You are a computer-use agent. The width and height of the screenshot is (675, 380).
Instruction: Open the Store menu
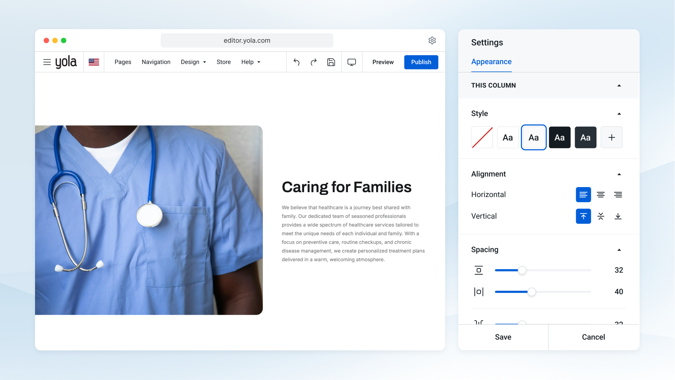(224, 62)
